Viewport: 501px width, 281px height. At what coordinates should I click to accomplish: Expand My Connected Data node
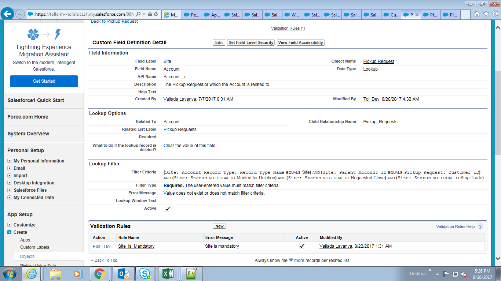point(10,197)
